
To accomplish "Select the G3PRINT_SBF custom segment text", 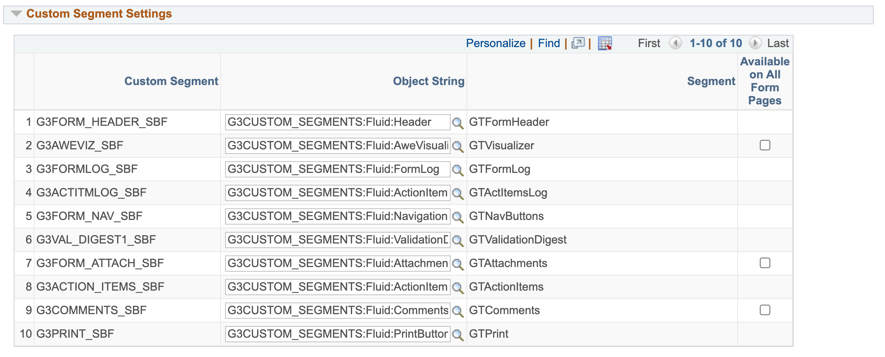I will (75, 334).
